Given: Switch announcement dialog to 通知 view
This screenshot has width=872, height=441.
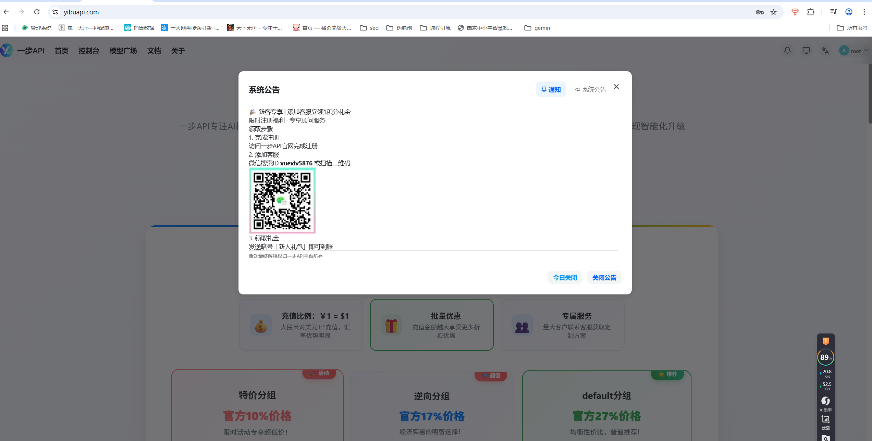Looking at the screenshot, I should pos(551,89).
